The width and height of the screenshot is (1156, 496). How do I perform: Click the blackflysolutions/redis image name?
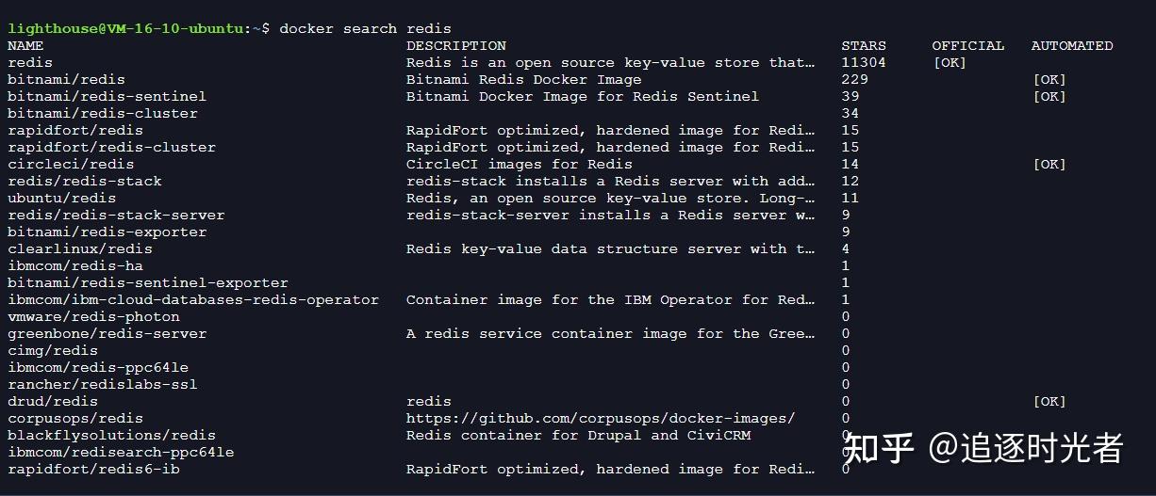[x=111, y=435]
